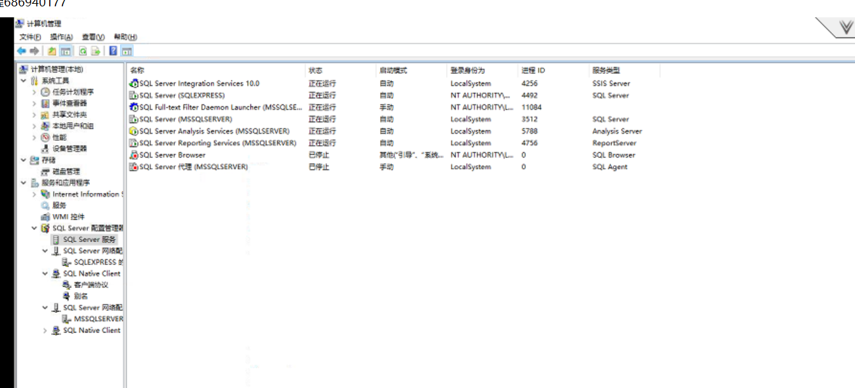Viewport: 855px width, 388px height.
Task: Collapse the 服务和应用程序 node
Action: 24,183
